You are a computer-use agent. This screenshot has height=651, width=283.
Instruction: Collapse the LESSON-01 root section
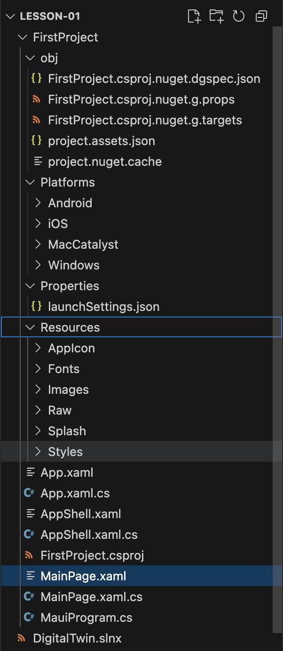click(9, 16)
